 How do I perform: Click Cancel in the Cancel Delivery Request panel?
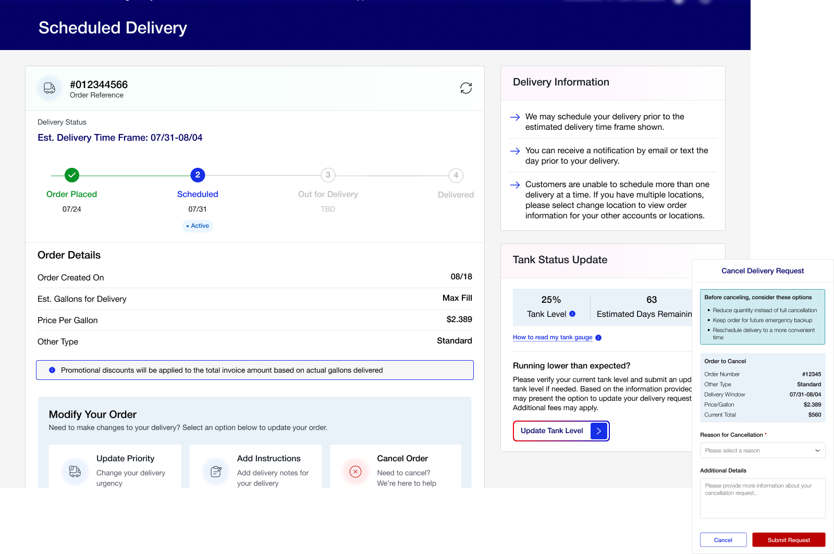723,540
